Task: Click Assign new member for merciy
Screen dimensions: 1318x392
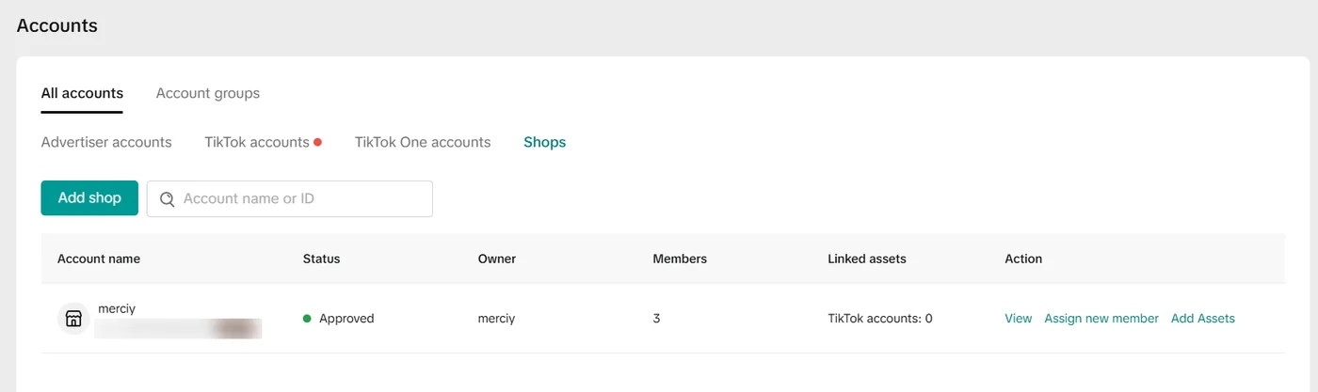Action: click(x=1101, y=319)
